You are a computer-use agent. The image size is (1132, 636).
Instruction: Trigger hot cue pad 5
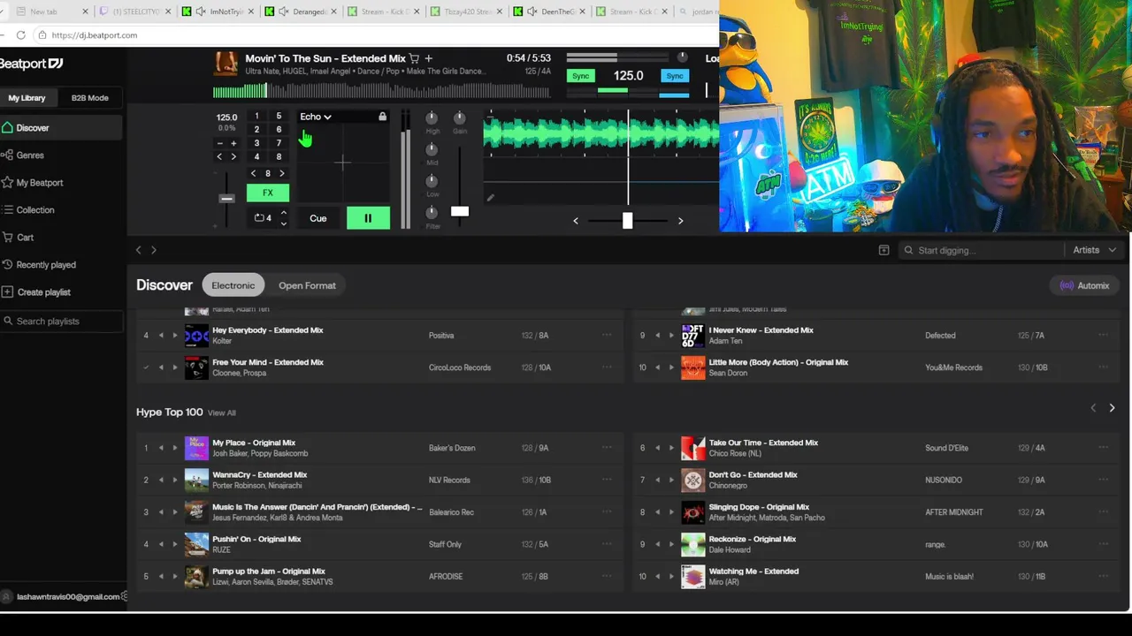coord(279,116)
